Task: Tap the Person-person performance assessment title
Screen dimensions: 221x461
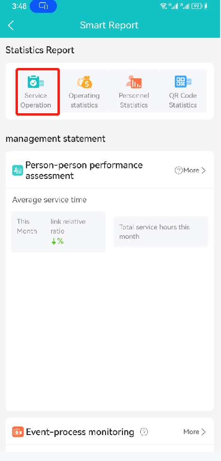Action: 84,170
